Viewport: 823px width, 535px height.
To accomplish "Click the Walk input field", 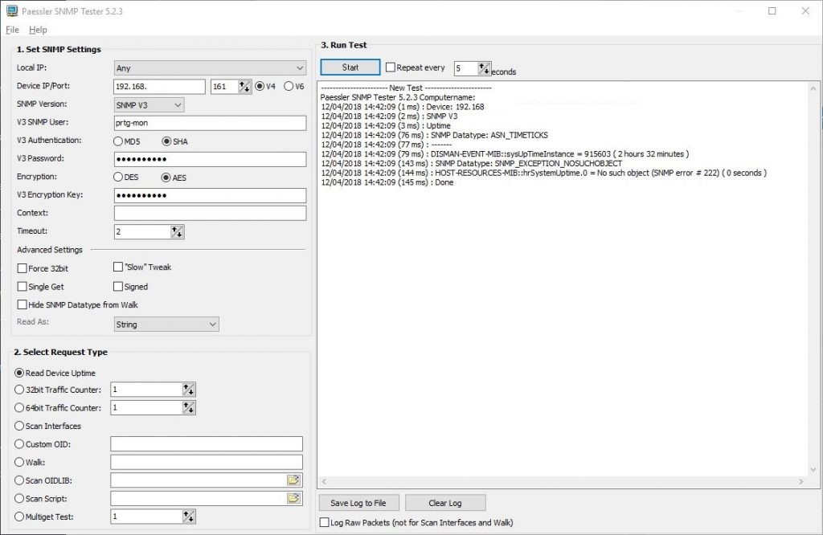I will click(207, 462).
